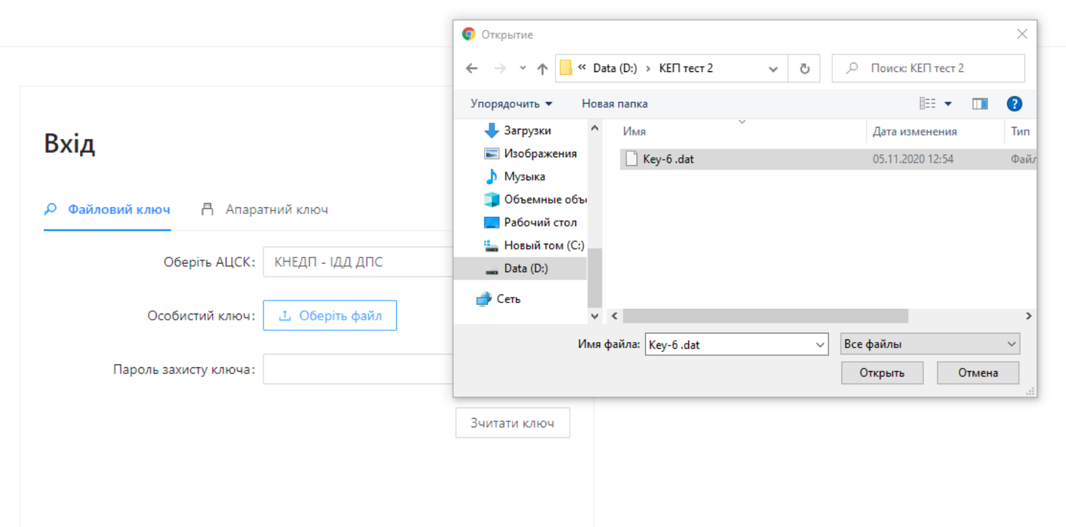The width and height of the screenshot is (1066, 527).
Task: Refresh the current folder view
Action: tap(804, 69)
